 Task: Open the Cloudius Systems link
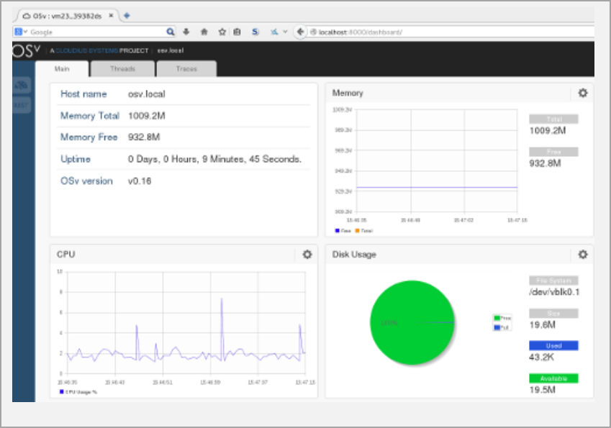coord(86,50)
